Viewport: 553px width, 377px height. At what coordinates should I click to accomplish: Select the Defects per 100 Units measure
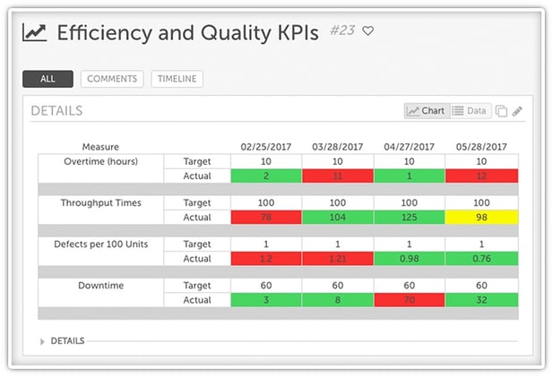point(101,244)
